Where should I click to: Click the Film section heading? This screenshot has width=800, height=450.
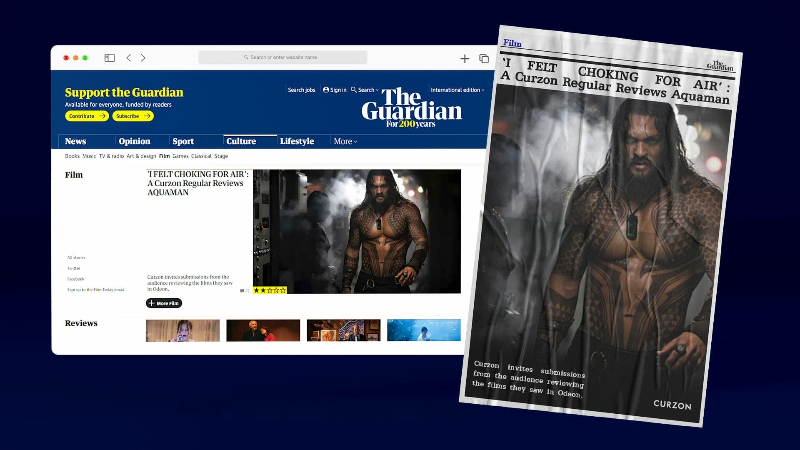[x=74, y=175]
